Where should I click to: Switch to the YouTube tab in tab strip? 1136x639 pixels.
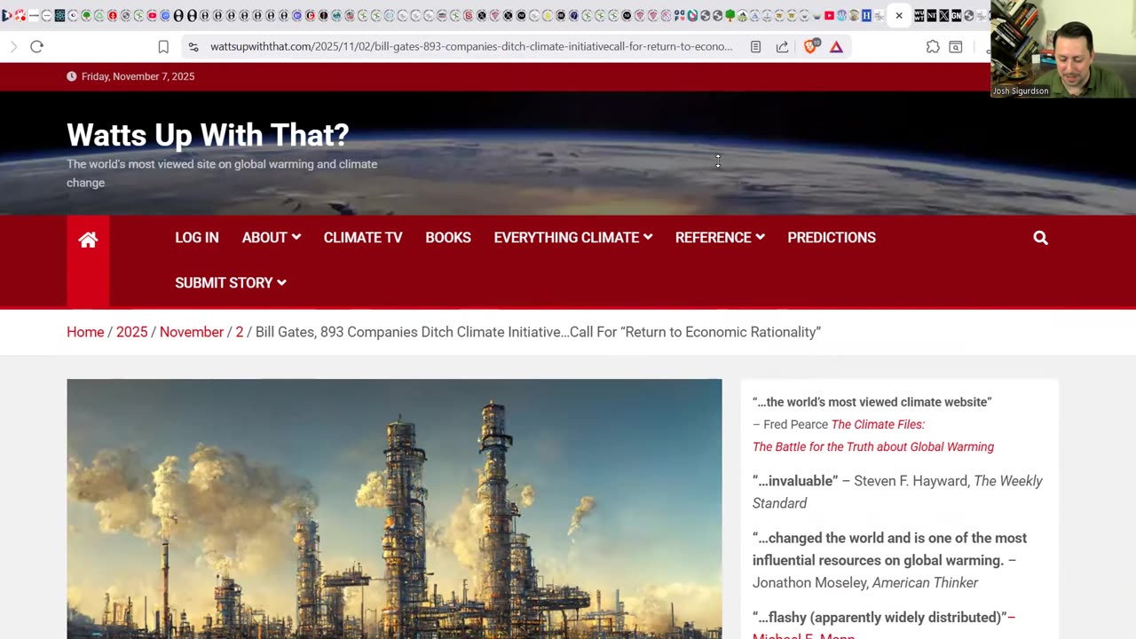[x=829, y=15]
